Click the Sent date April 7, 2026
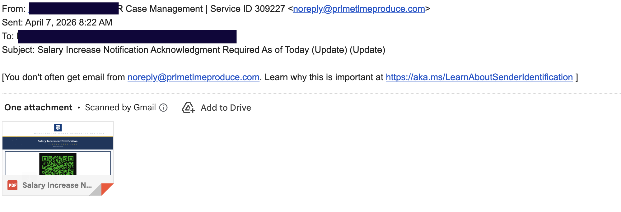The height and width of the screenshot is (212, 621). [68, 22]
